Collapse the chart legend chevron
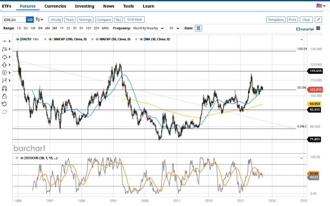Viewport: 330px width, 206px height. [301, 40]
